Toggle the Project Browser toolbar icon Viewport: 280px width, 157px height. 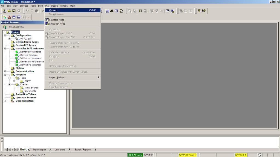[x=107, y=11]
